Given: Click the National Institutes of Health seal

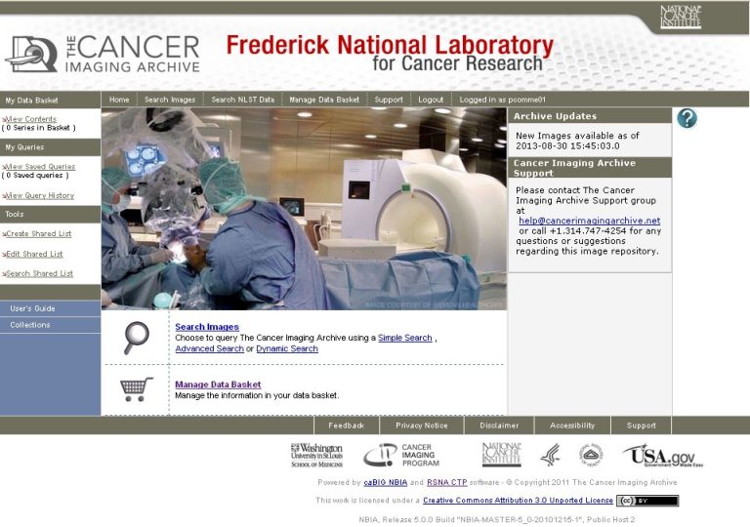Looking at the screenshot, I should coord(591,454).
